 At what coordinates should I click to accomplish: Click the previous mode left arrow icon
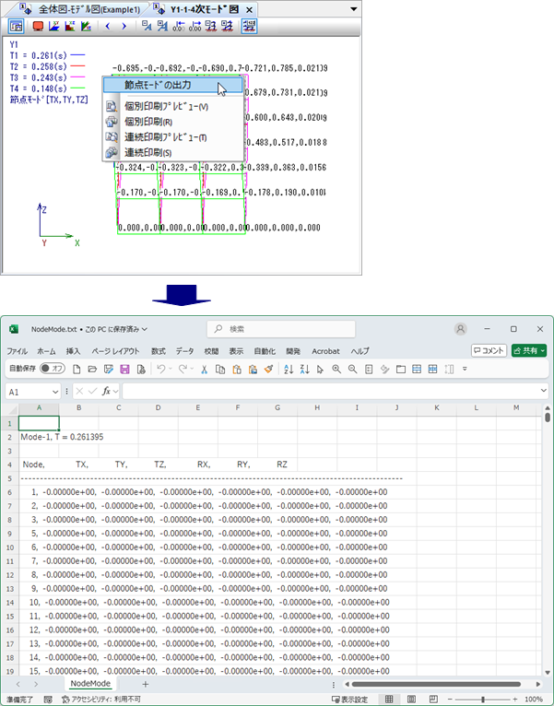tap(107, 26)
